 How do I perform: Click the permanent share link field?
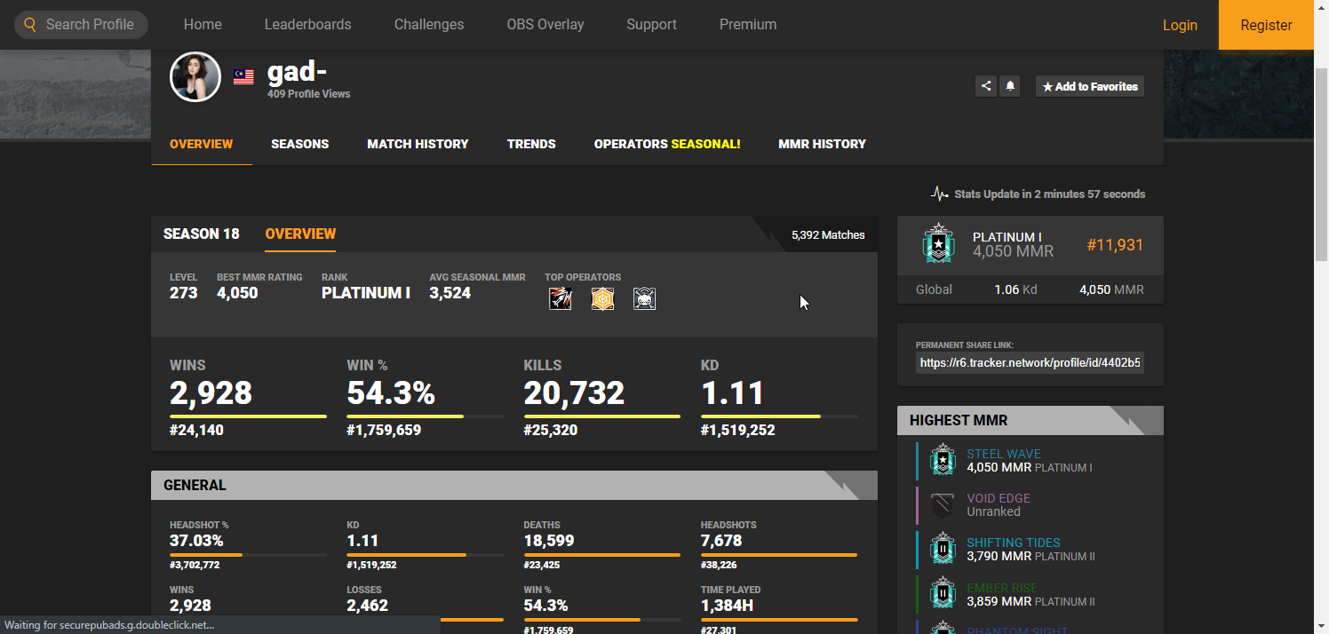click(x=1030, y=363)
